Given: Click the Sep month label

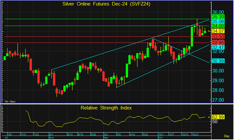Looking at the screenshot, I should (x=106, y=138).
